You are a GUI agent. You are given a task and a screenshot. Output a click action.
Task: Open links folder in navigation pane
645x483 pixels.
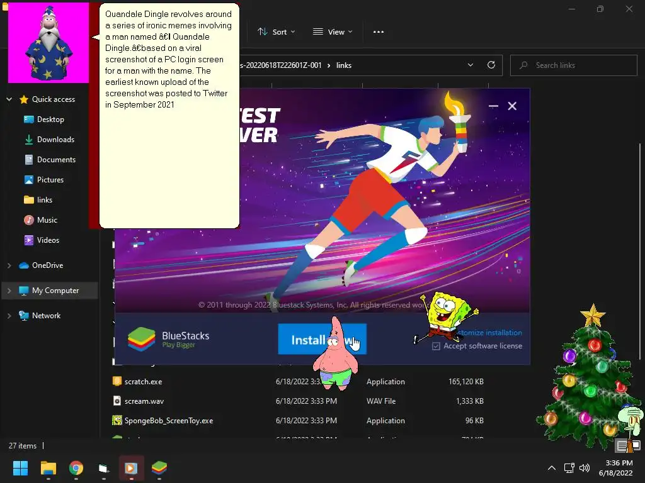click(45, 199)
